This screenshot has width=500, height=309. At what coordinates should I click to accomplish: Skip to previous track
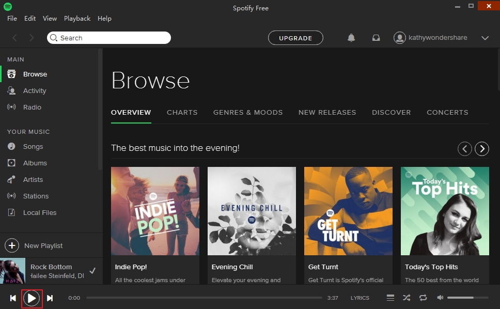(x=13, y=298)
